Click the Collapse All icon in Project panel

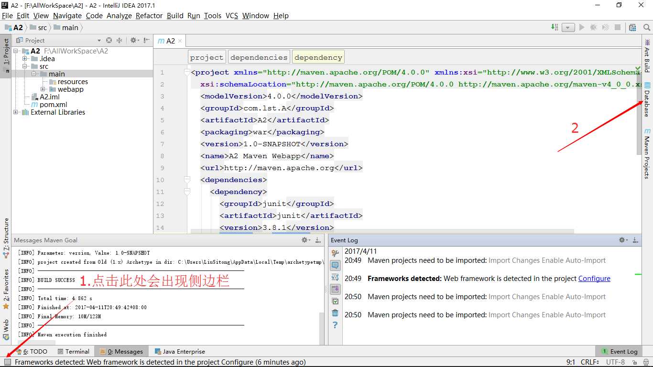tap(120, 41)
